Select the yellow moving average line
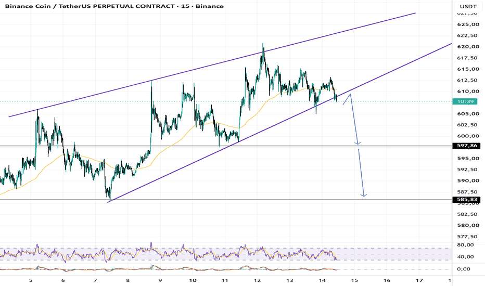This screenshot has height=286, width=485. click(x=168, y=146)
